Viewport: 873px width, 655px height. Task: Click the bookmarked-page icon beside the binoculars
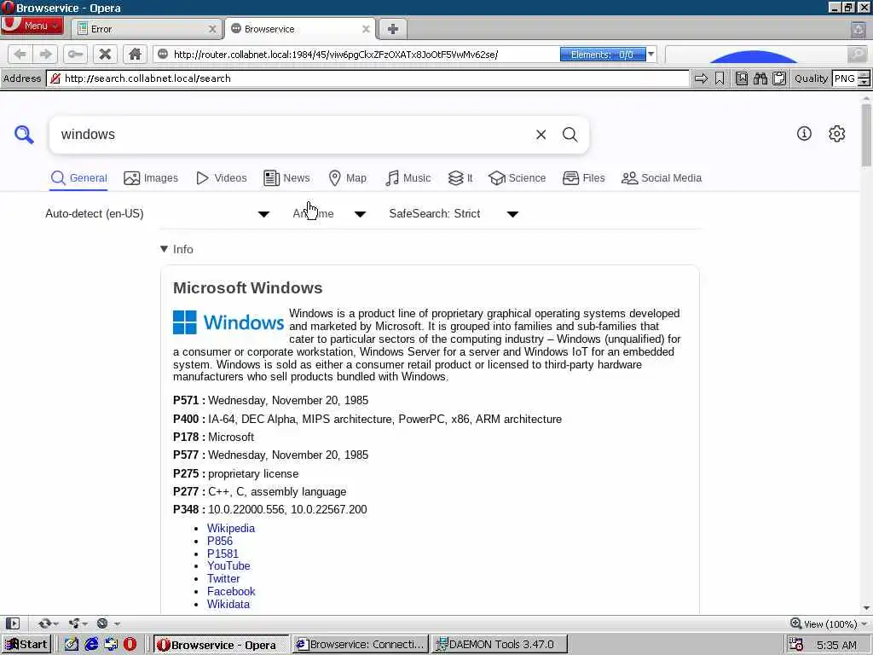[x=742, y=78]
